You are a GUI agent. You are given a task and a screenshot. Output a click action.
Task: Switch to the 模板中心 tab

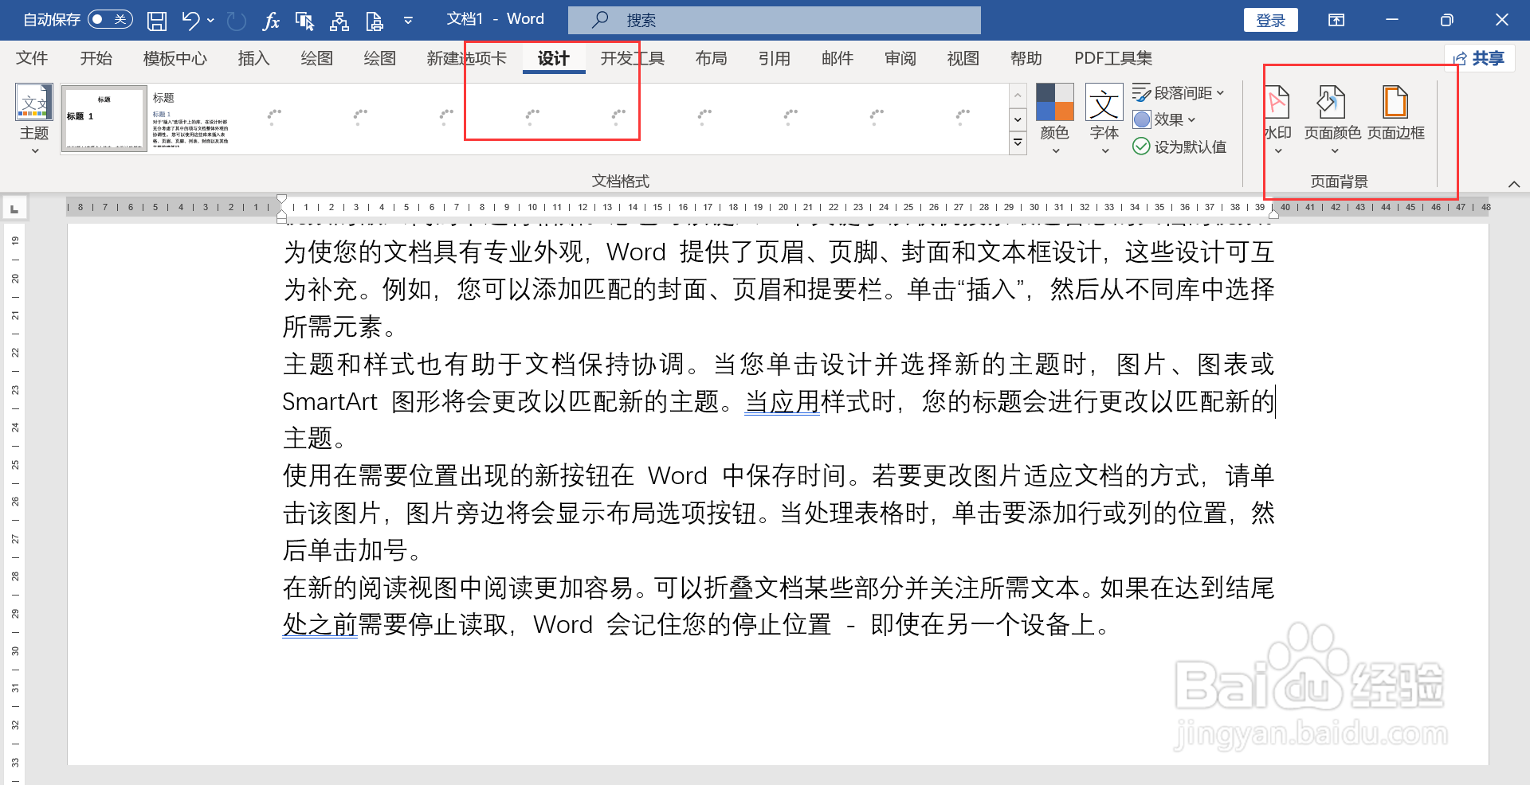tap(175, 58)
